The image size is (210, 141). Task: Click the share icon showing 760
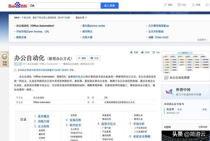coord(153,53)
